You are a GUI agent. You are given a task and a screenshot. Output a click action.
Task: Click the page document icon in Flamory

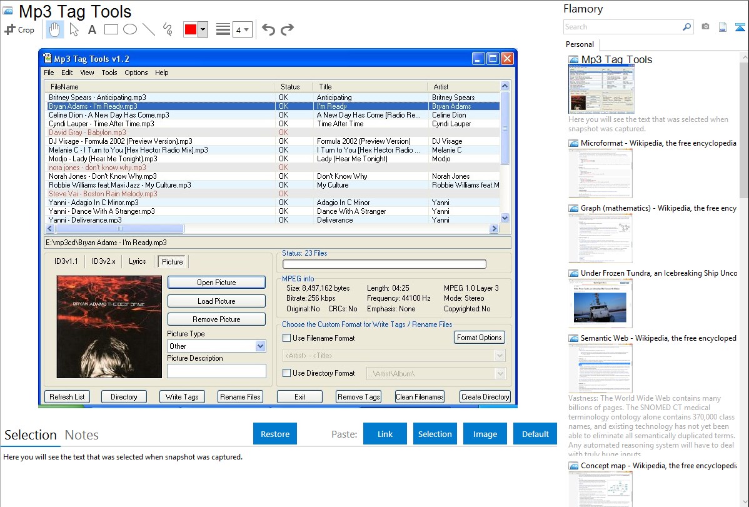coord(723,27)
